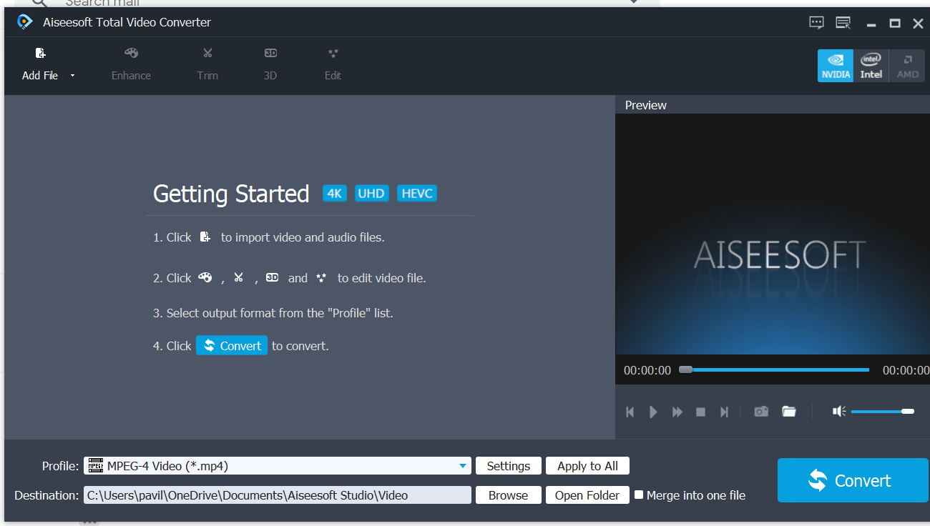Open the Edit effects tool
Image resolution: width=930 pixels, height=526 pixels.
[333, 64]
